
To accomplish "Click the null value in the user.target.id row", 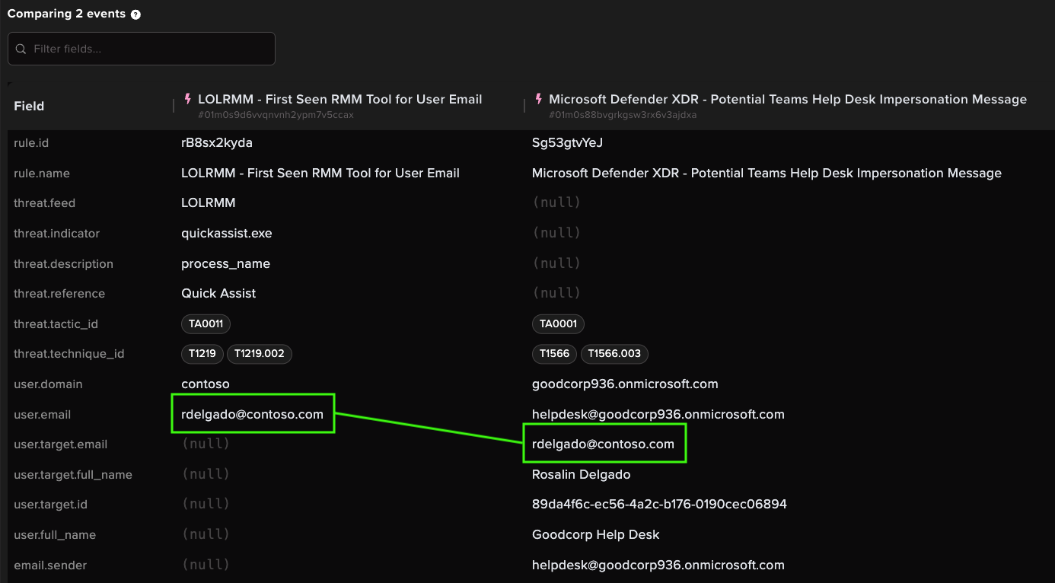I will (x=206, y=504).
